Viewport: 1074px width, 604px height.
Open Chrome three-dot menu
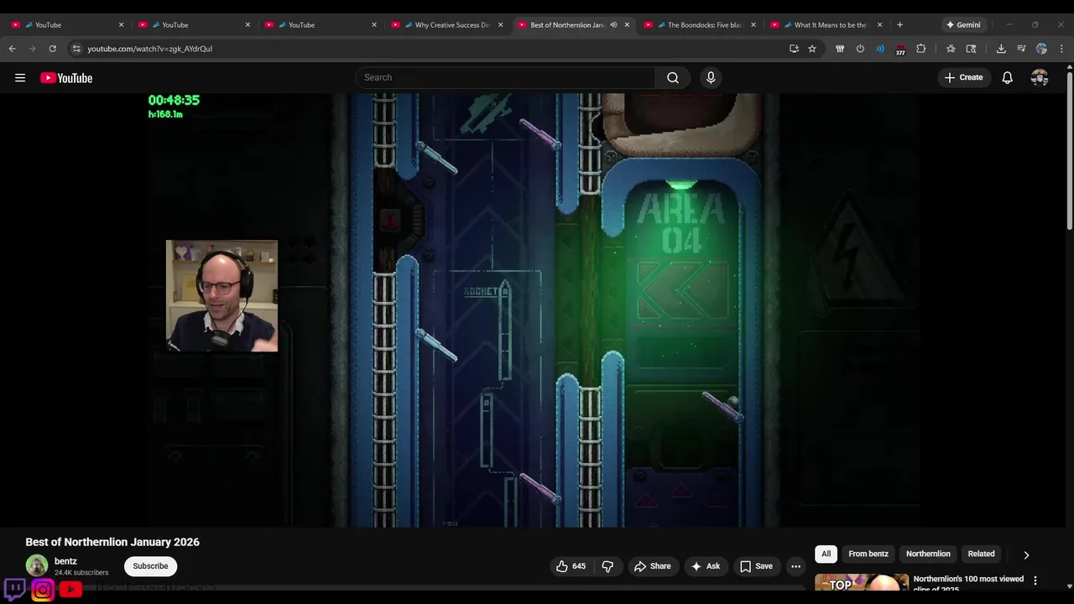click(1061, 49)
